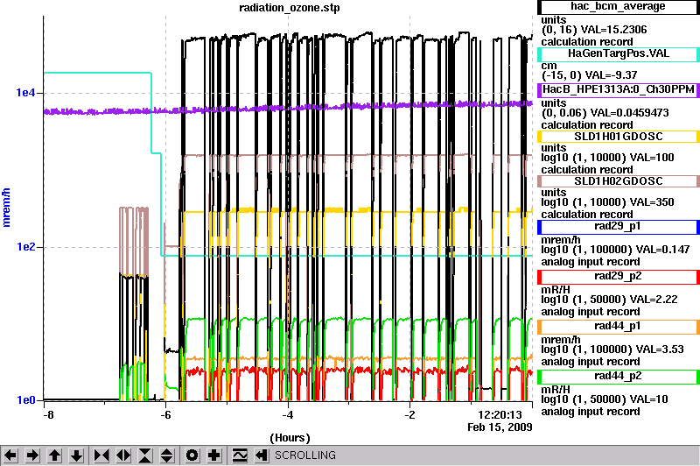Click the (Hours) x-axis title
The image size is (700, 466).
coord(290,438)
